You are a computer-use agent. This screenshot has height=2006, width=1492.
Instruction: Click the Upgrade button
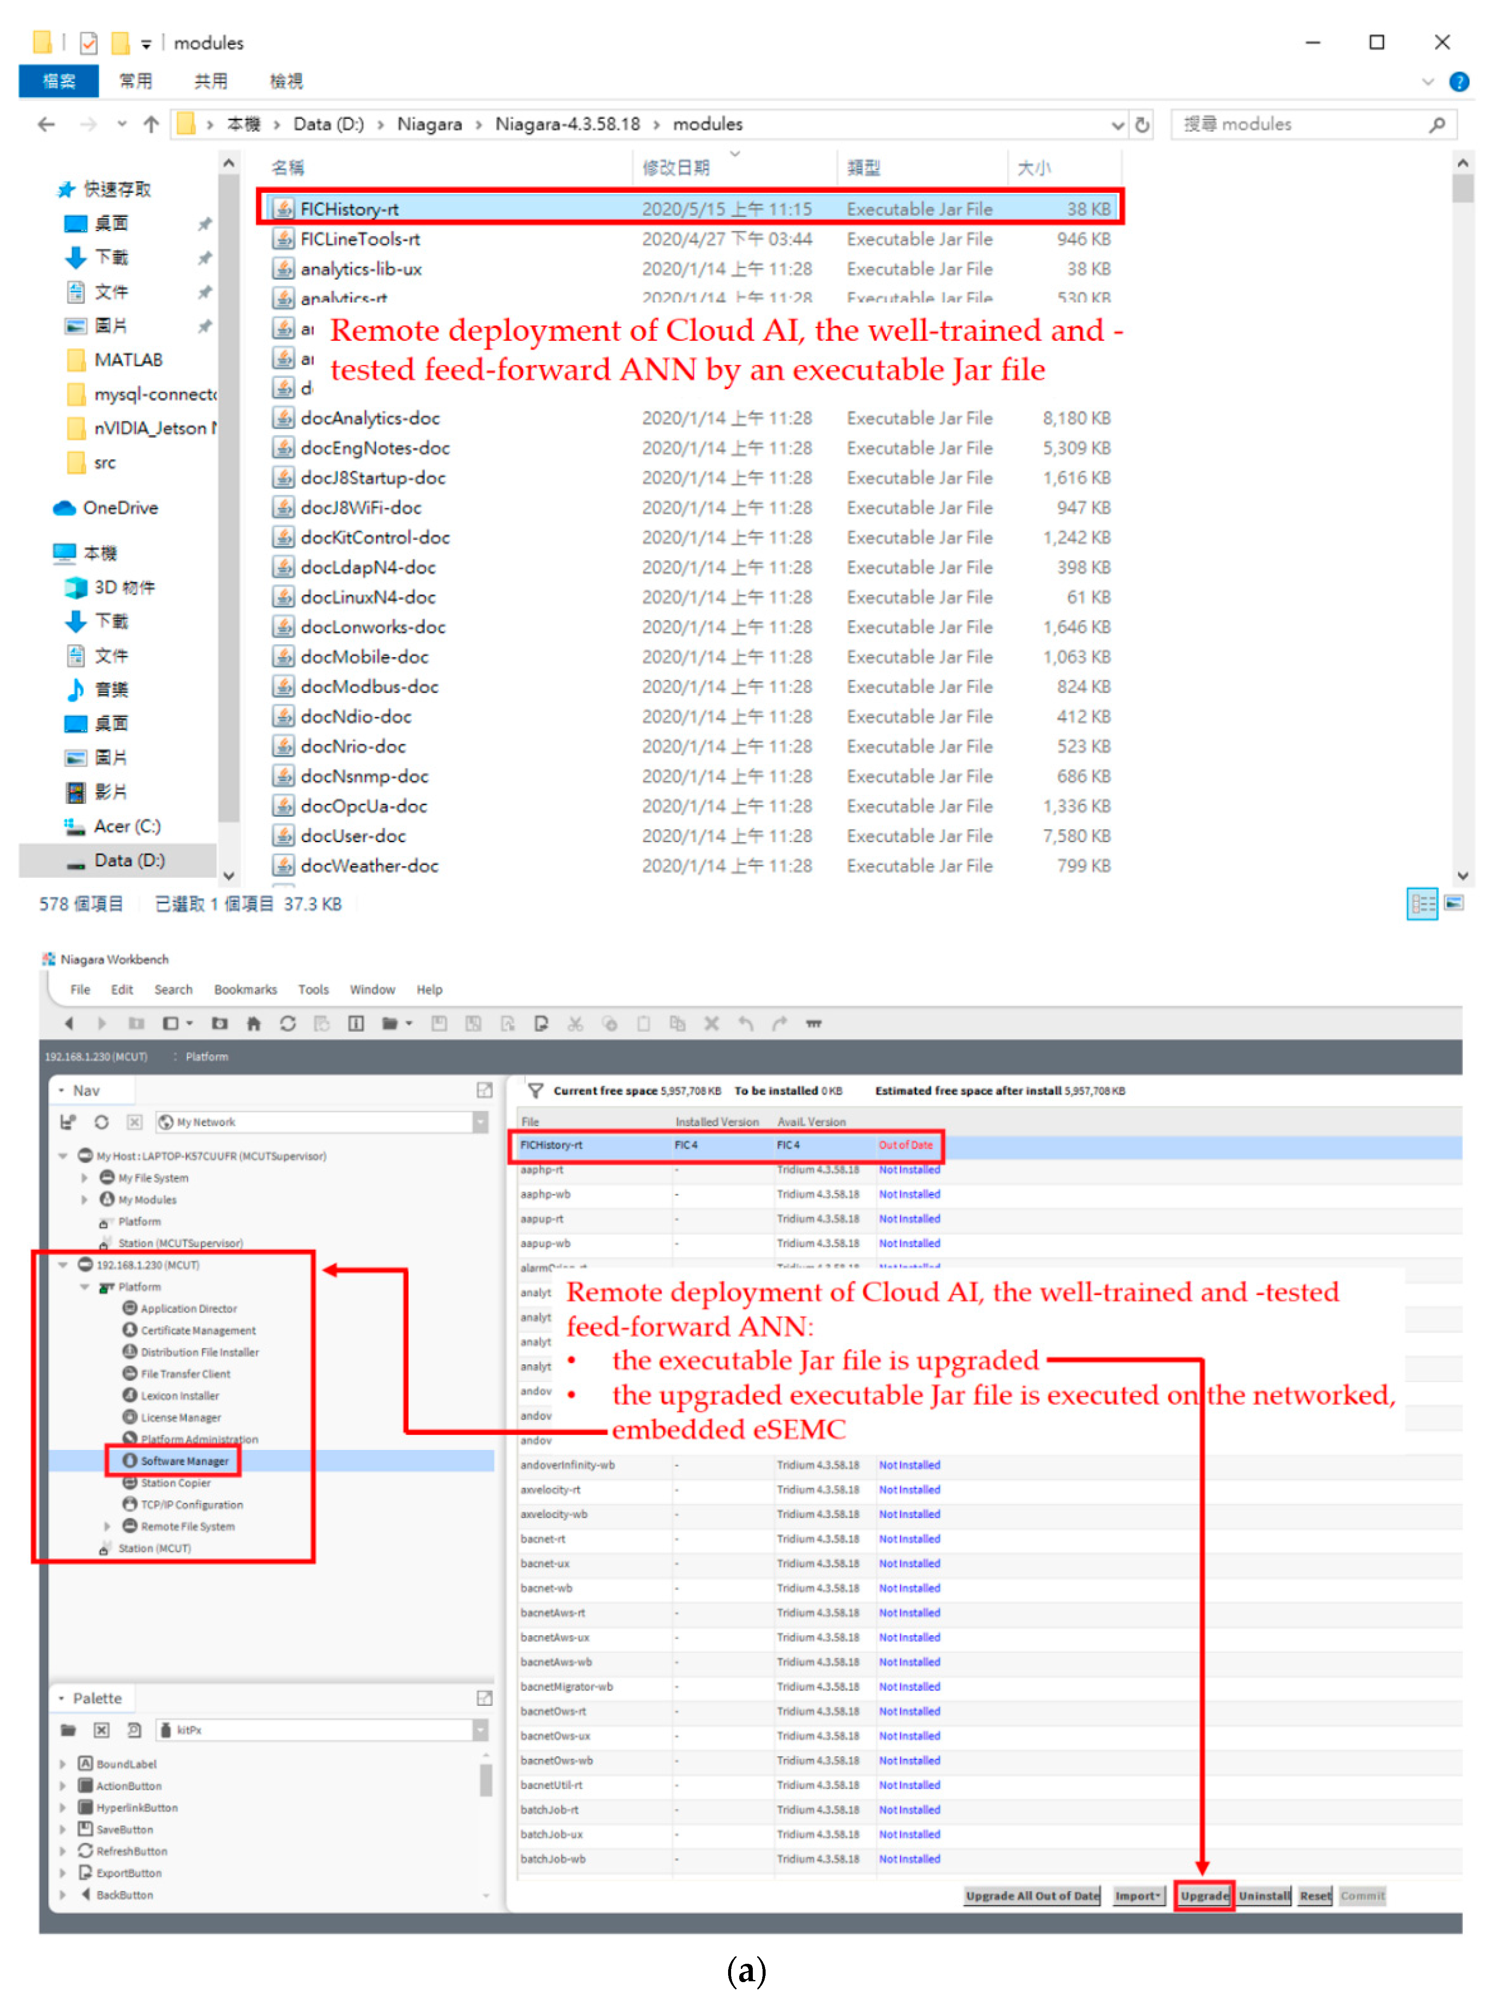pyautogui.click(x=1203, y=1896)
